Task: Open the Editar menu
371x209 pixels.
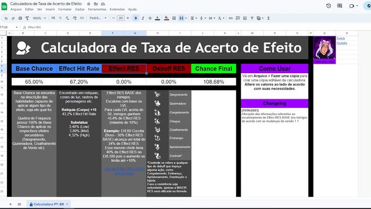Action: (x=29, y=9)
